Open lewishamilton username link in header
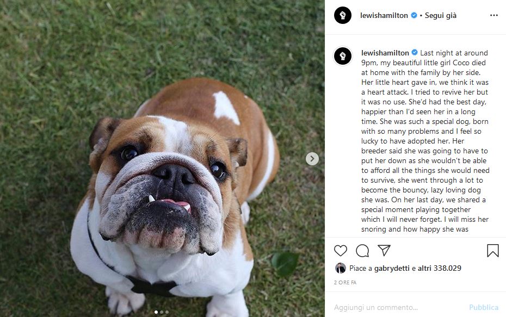 coord(384,15)
